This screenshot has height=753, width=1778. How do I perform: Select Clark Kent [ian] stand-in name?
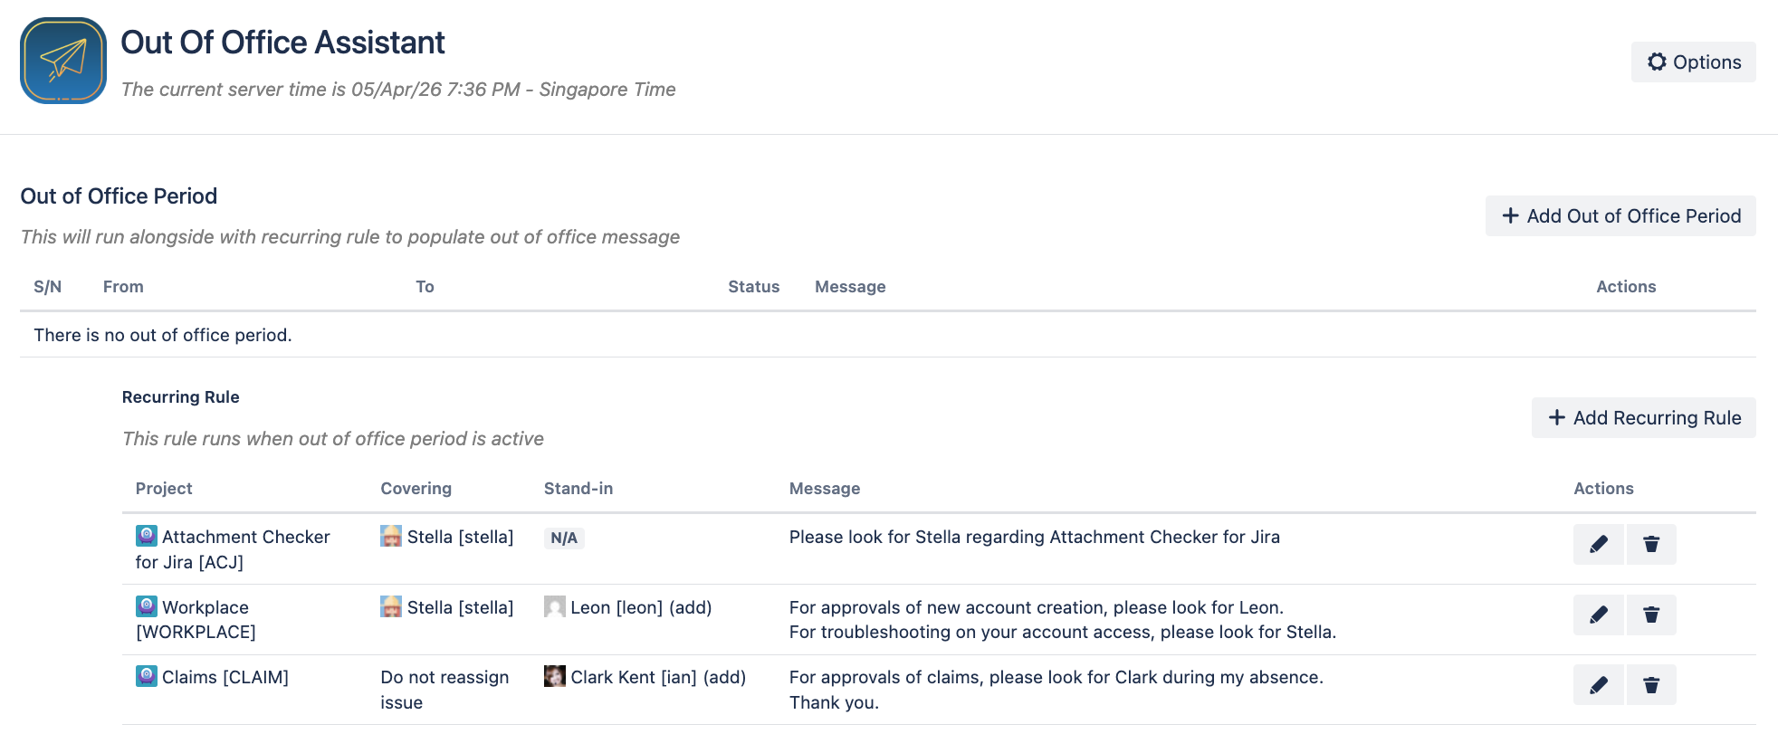click(634, 678)
